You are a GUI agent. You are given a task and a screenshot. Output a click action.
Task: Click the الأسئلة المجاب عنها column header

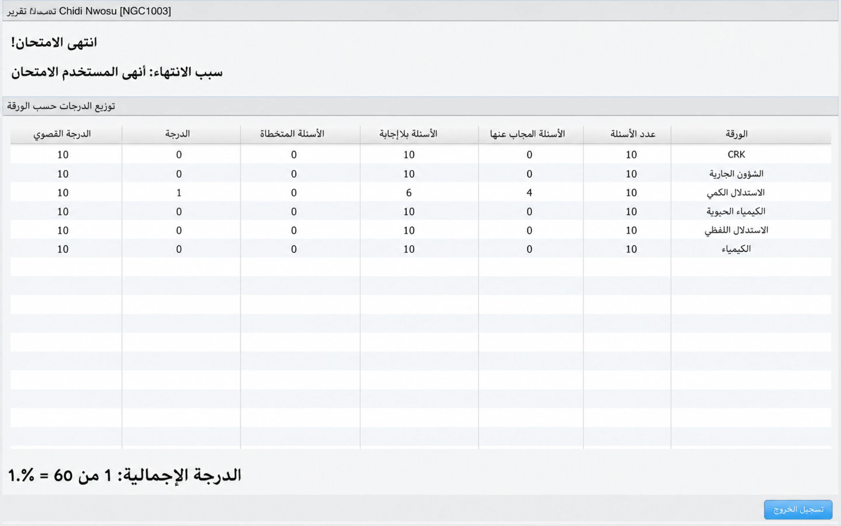[531, 134]
